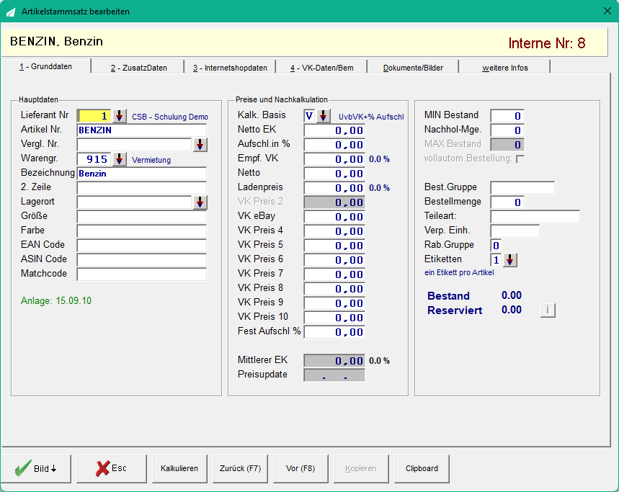
Task: Click the Zurück (F7) button
Action: coord(240,468)
